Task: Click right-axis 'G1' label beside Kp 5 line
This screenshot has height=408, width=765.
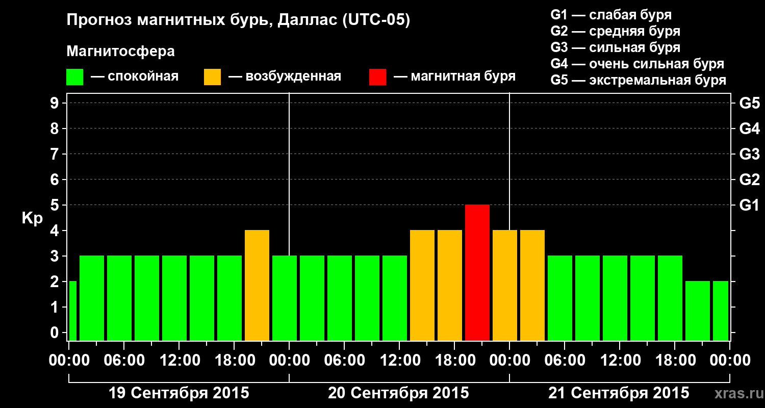Action: point(750,205)
